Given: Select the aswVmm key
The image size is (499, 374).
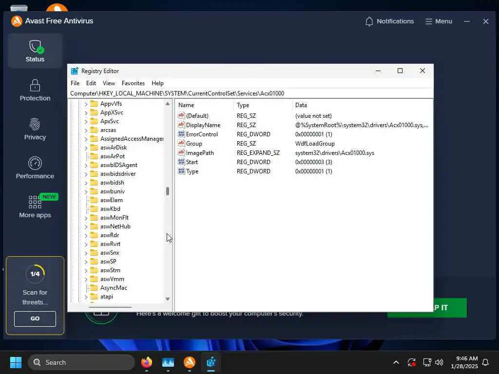Looking at the screenshot, I should 112,279.
